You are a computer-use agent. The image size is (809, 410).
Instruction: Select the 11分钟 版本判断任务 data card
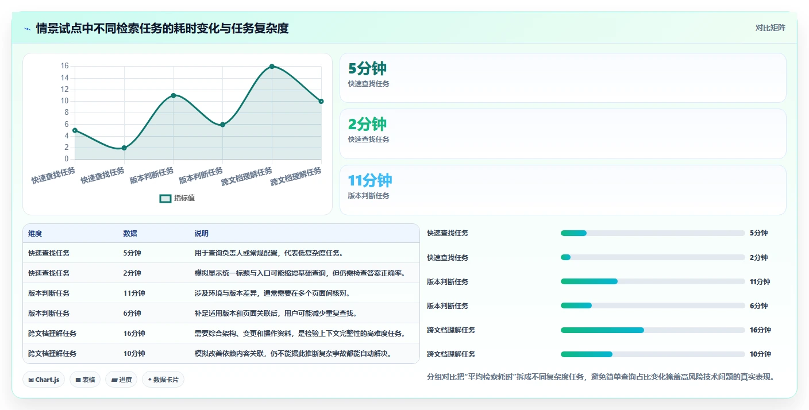tap(563, 190)
